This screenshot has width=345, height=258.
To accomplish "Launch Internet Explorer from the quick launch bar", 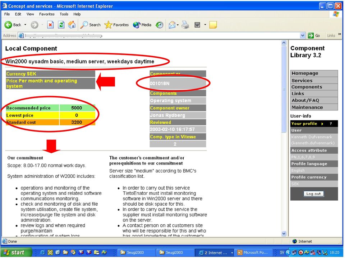I will tap(42, 253).
